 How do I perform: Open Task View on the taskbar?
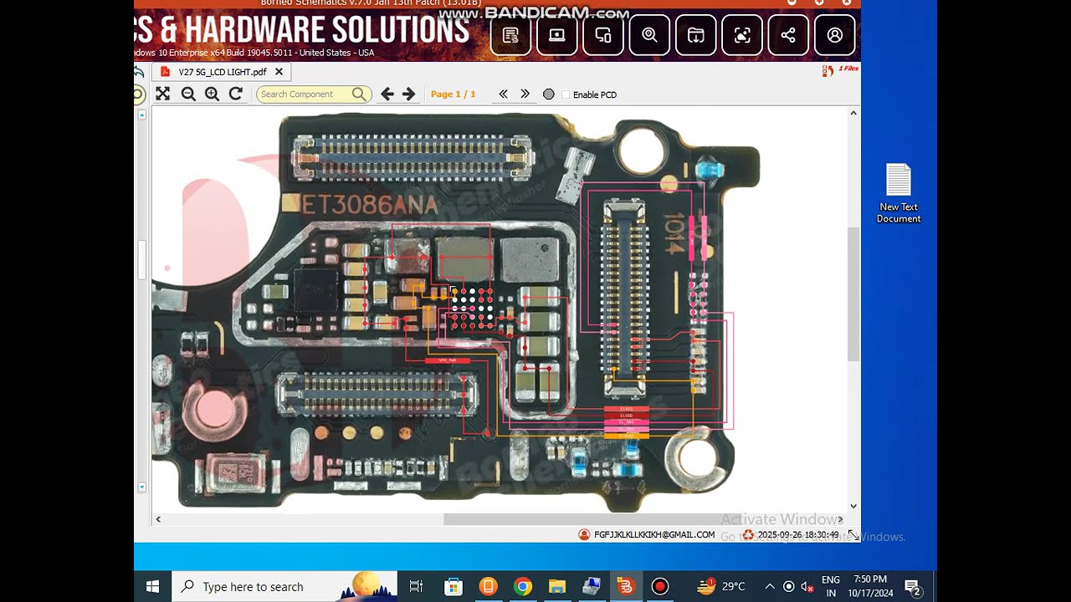pyautogui.click(x=416, y=586)
